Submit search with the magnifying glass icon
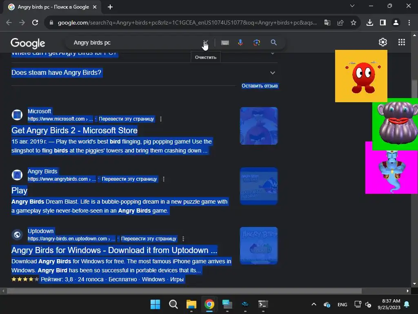Screen dimensions: 418x314 pos(273,43)
